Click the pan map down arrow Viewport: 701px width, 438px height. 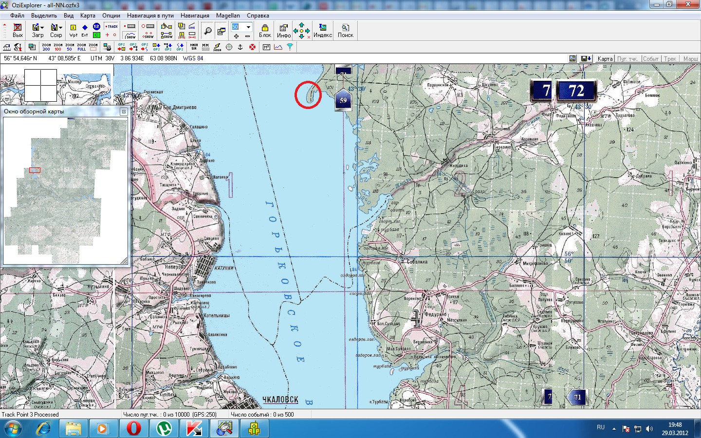pyautogui.click(x=301, y=36)
